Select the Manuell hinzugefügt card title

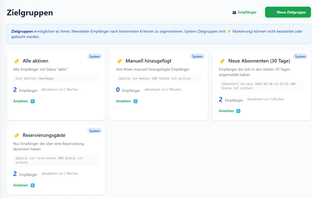point(148,61)
